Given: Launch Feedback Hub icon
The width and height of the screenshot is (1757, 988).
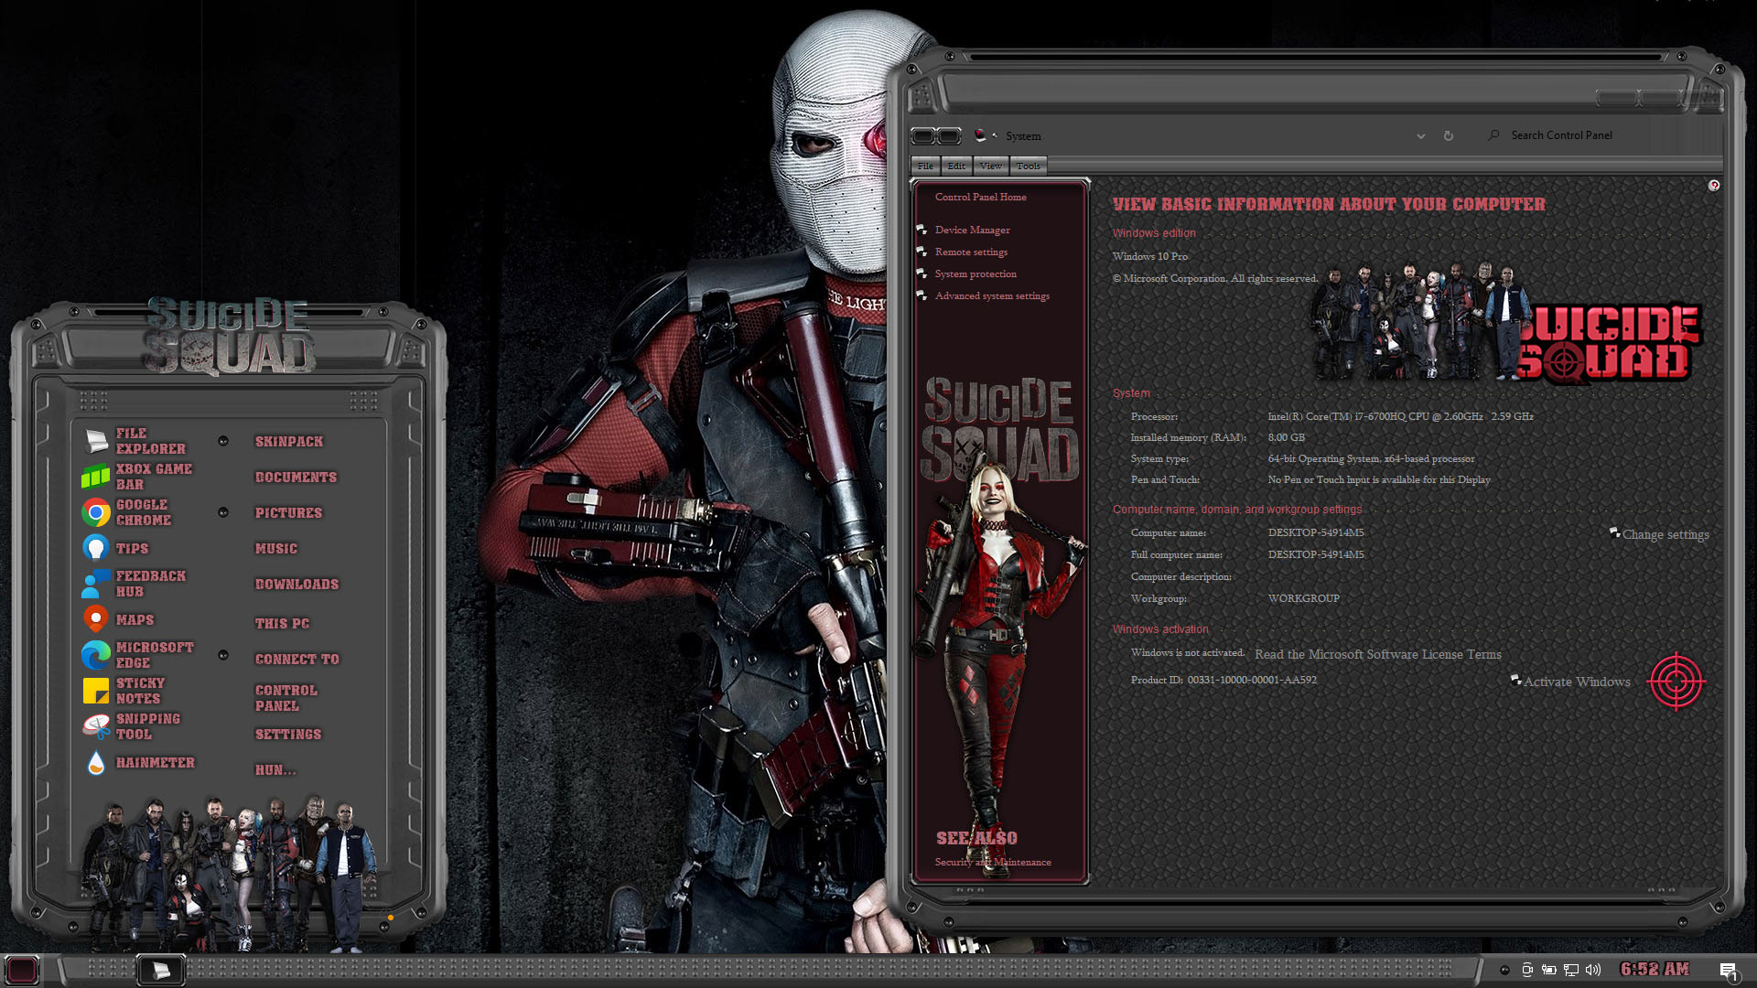Looking at the screenshot, I should click(x=95, y=584).
